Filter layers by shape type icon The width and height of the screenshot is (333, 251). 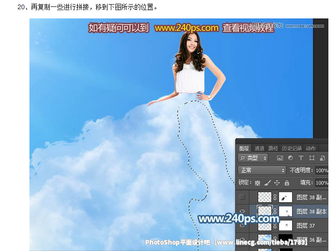click(x=311, y=158)
